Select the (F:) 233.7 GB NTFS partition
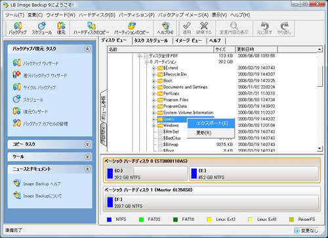 point(212,202)
